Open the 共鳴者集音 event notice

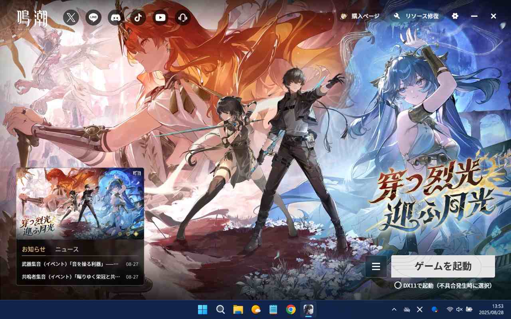[x=71, y=277]
